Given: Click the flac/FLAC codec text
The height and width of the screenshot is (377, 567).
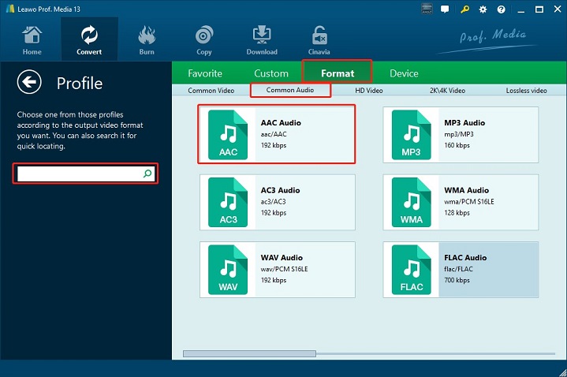Looking at the screenshot, I should click(x=458, y=269).
